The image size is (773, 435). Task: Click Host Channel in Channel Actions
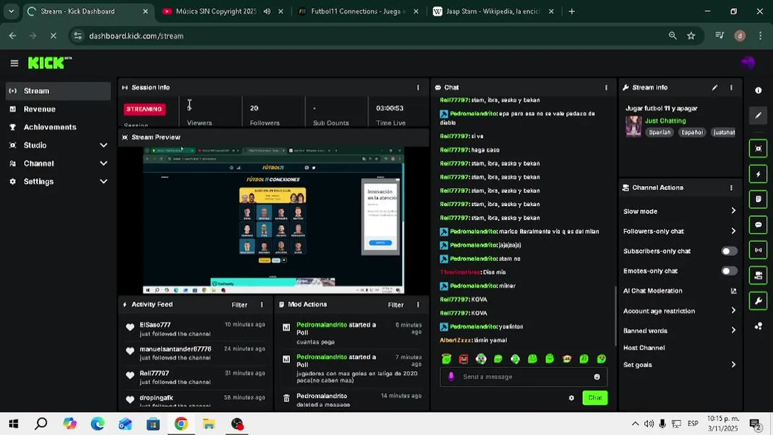pyautogui.click(x=644, y=348)
